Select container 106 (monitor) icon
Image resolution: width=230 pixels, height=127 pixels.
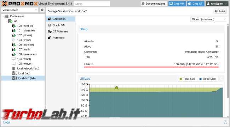(14, 44)
